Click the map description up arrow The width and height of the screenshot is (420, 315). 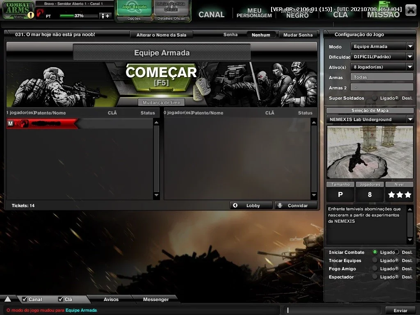tap(410, 209)
